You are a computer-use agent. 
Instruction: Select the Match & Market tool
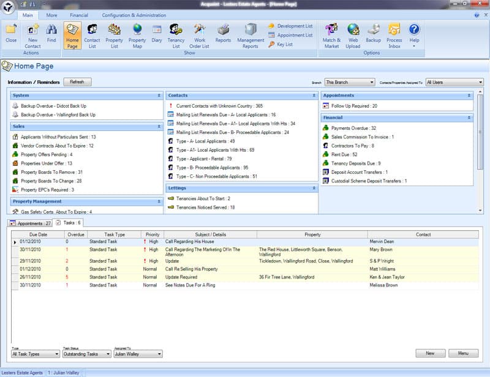pos(331,34)
